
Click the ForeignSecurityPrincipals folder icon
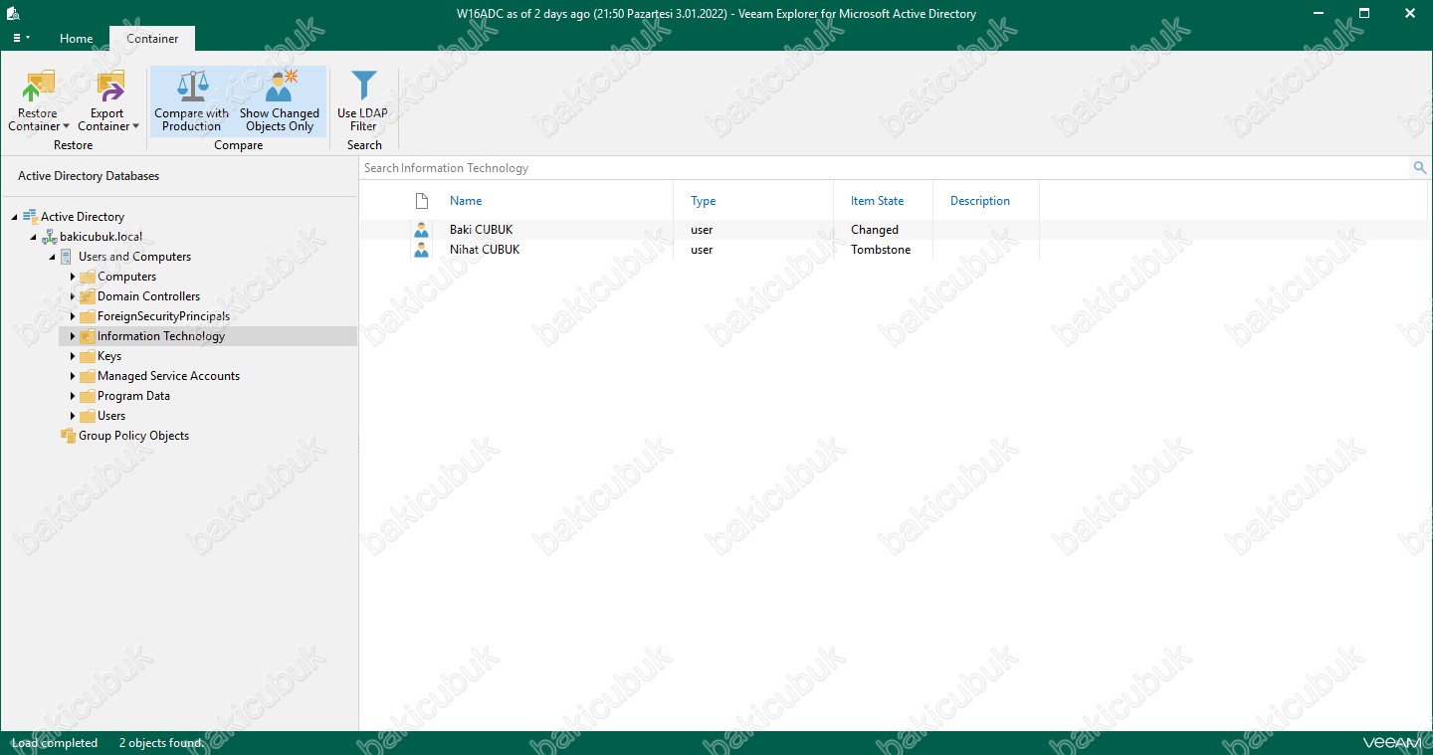[x=88, y=316]
